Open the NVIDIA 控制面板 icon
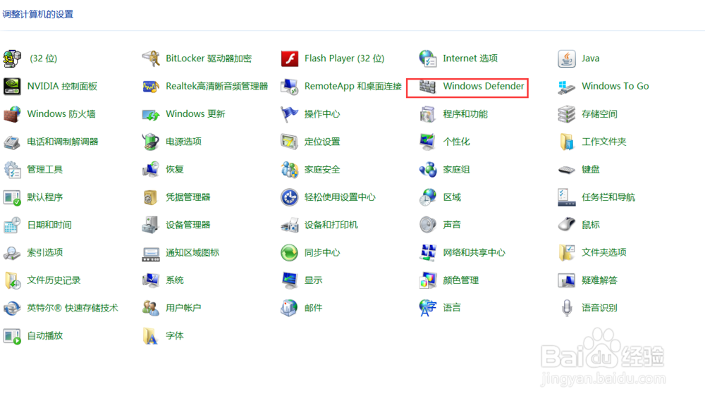Screen dimensions: 705x403 [12, 86]
